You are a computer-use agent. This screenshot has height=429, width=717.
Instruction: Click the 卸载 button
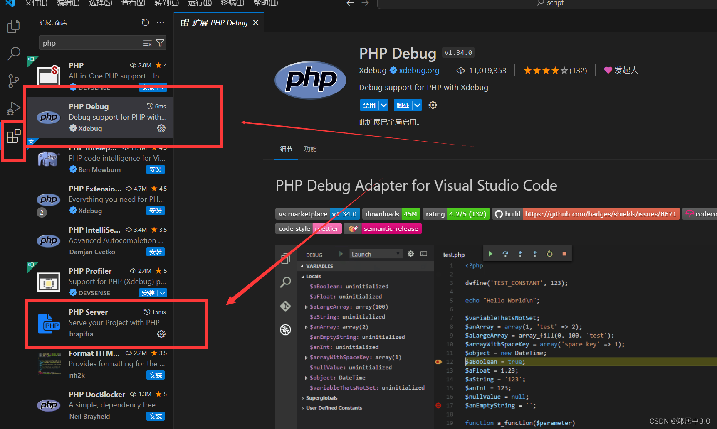coord(403,105)
